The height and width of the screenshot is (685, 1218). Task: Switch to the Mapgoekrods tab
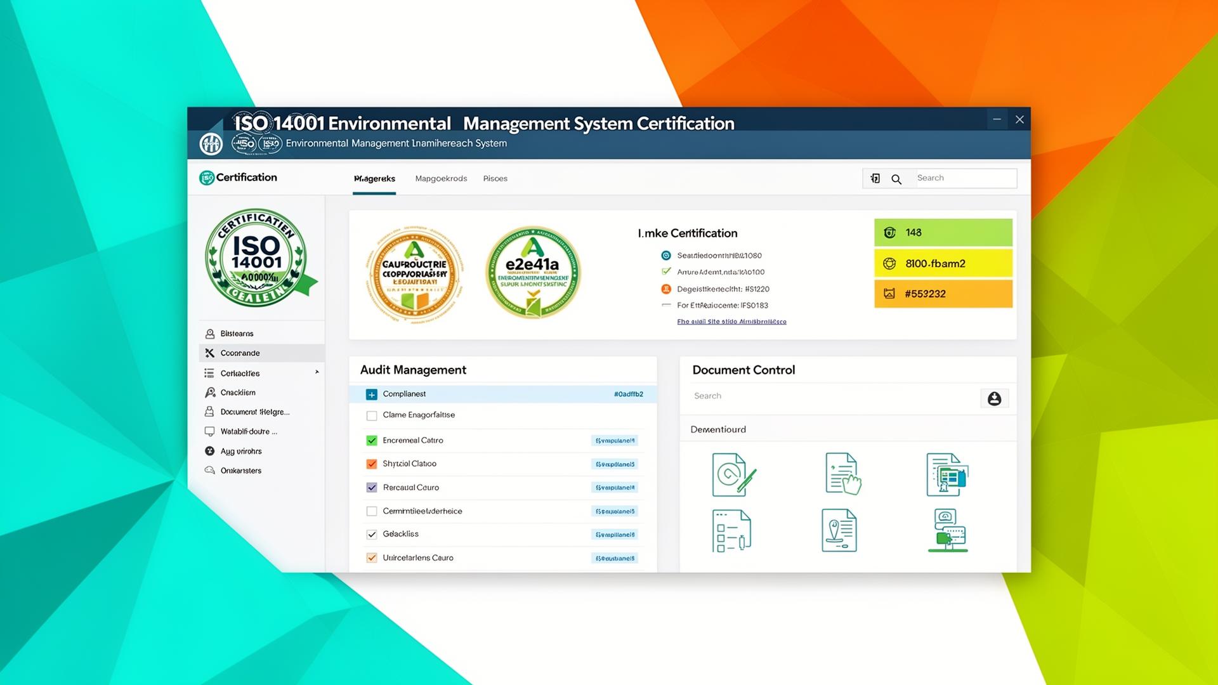pos(441,179)
